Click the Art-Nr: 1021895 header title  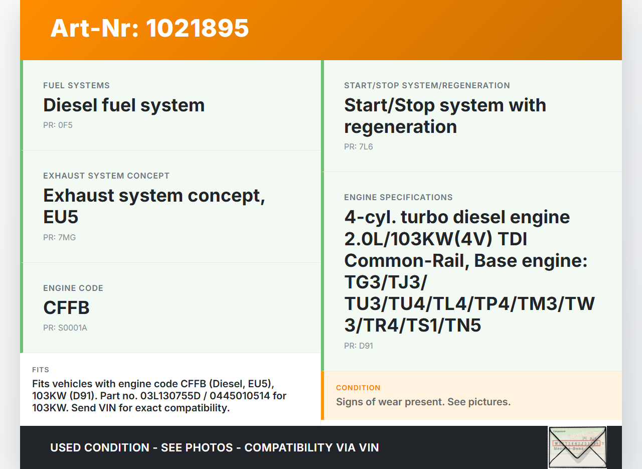tap(149, 28)
